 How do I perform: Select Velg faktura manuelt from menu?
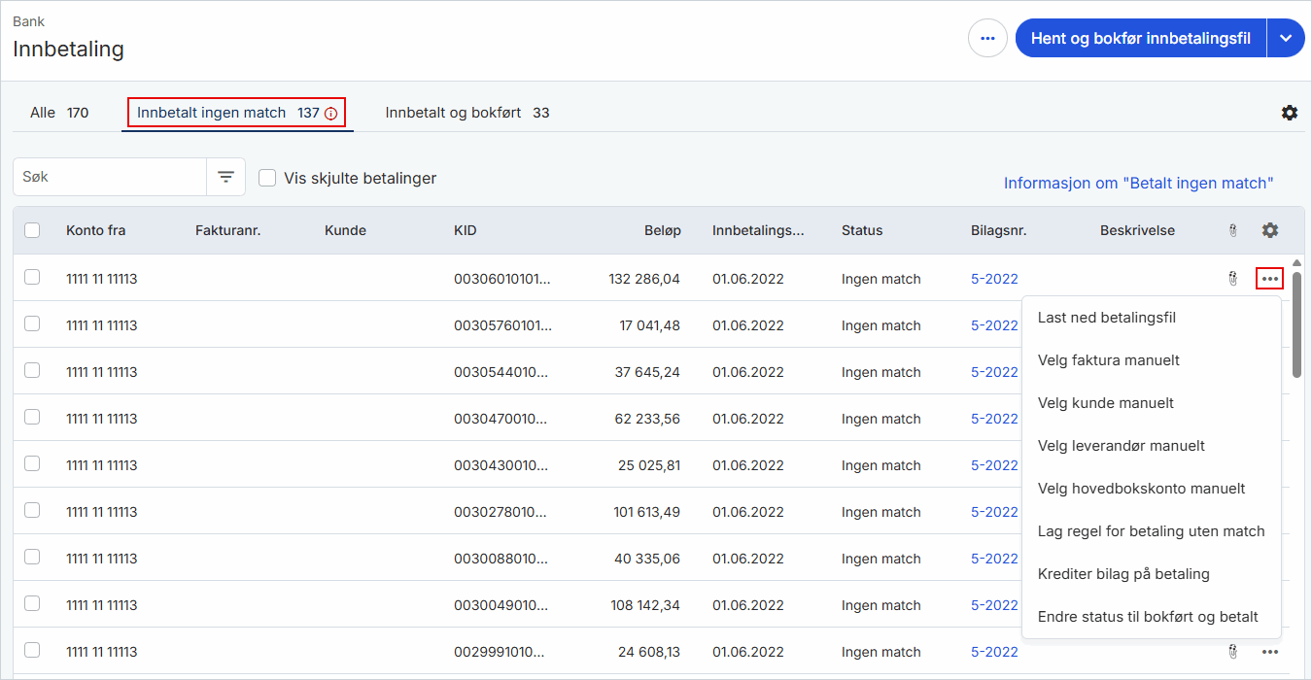[1109, 360]
